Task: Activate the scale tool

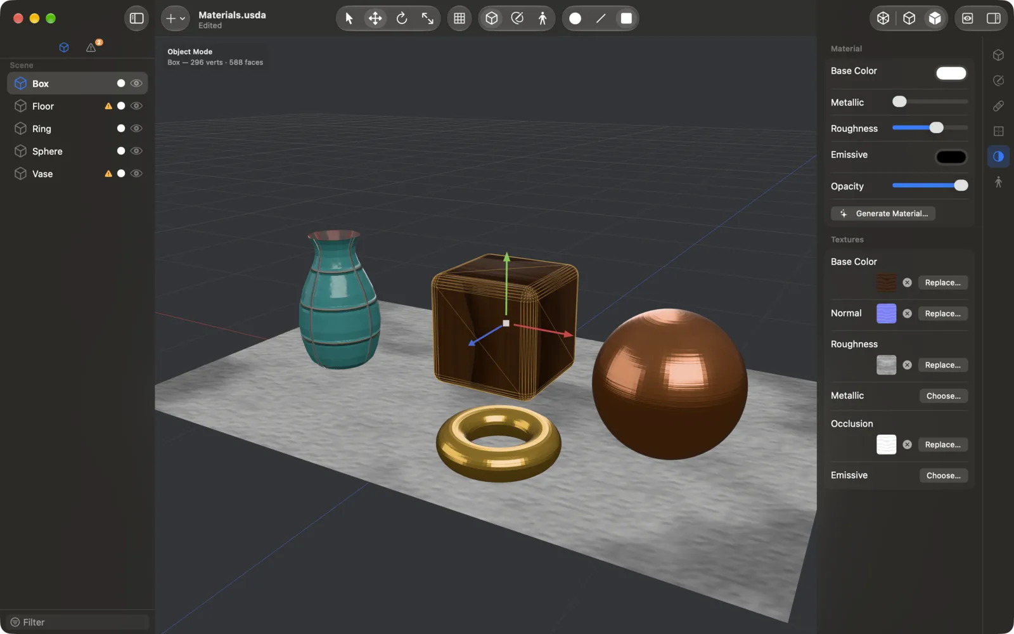Action: tap(428, 18)
